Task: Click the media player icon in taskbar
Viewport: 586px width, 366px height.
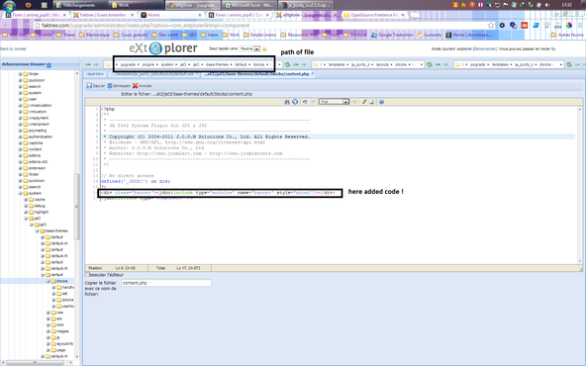Action: pos(45,5)
